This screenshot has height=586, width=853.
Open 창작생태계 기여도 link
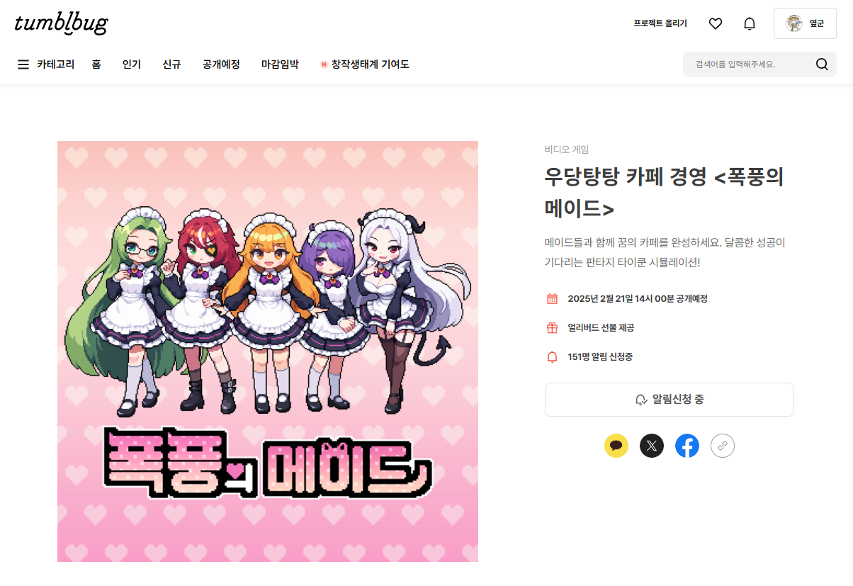(x=365, y=64)
